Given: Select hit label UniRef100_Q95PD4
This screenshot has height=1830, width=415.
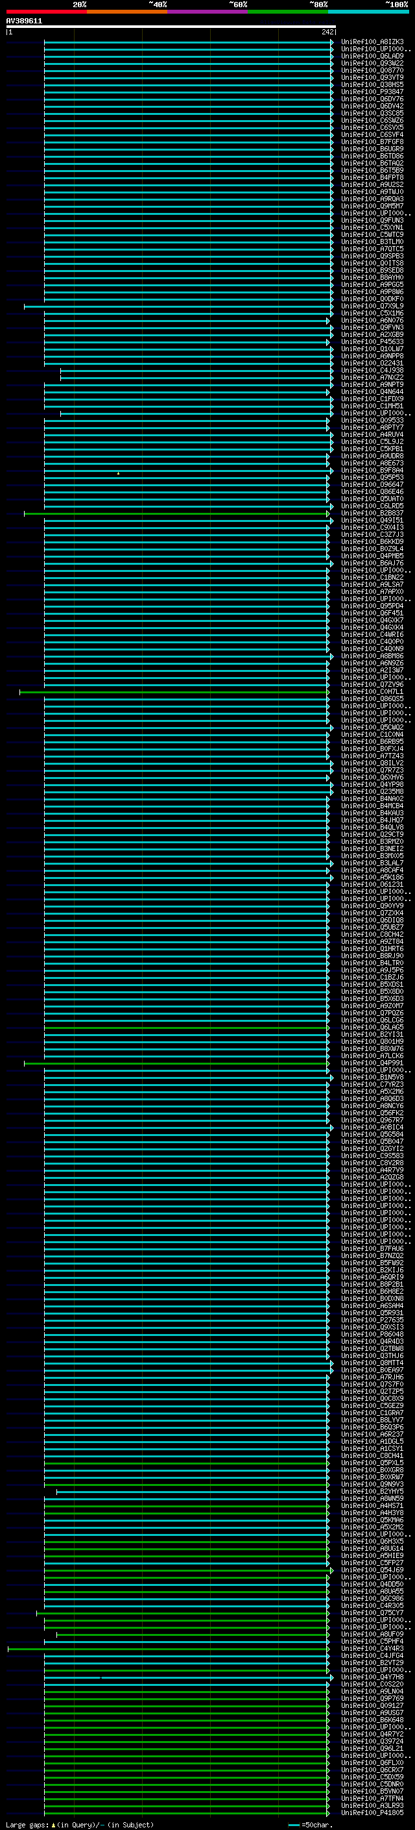Looking at the screenshot, I should (372, 606).
